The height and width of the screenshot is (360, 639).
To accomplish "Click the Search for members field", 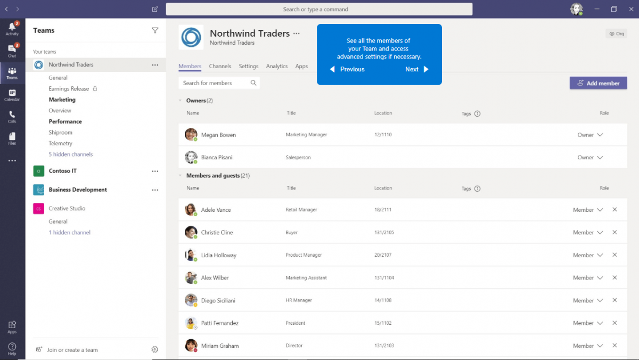I will [215, 83].
